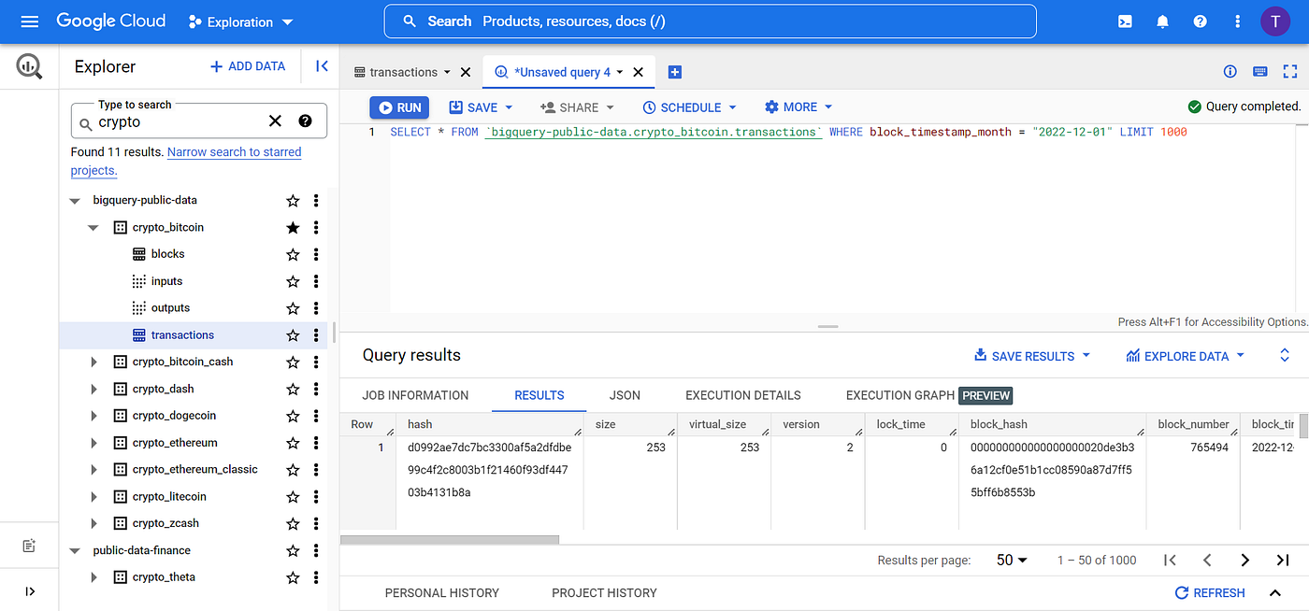Viewport: 1309px width, 611px height.
Task: Star the blocks table
Action: click(293, 254)
